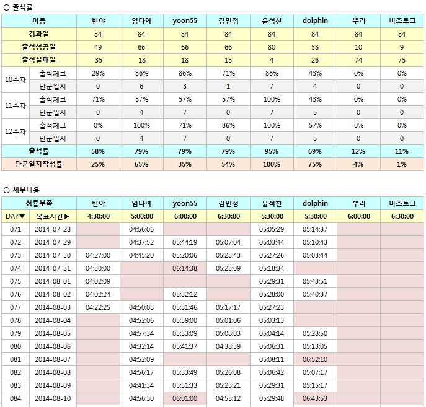Click the time '04:02:24'
The image size is (426, 407).
[98, 294]
